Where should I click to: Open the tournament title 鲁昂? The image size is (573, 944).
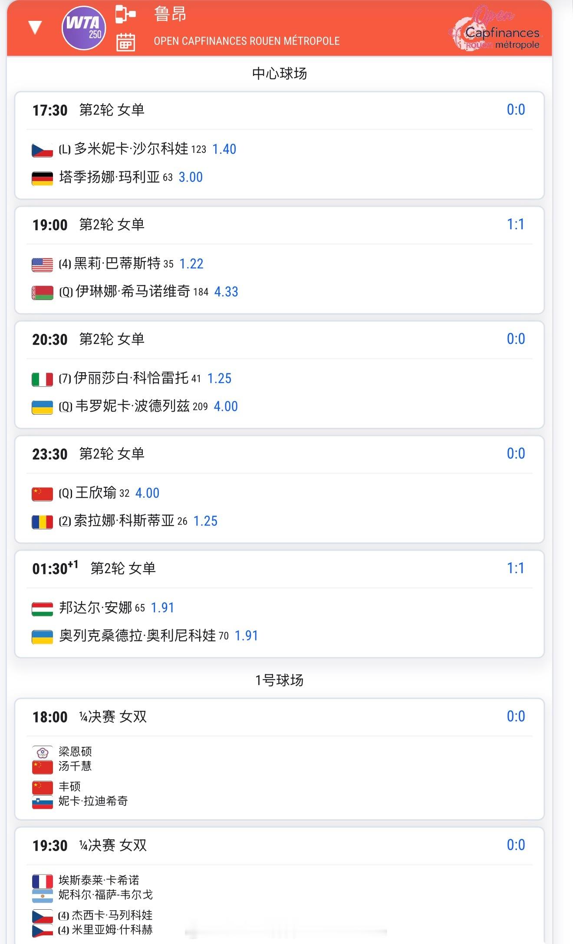coord(170,14)
